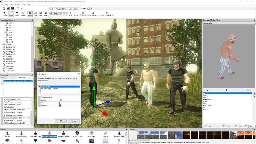Toggle the Looped checkbox
The width and height of the screenshot is (256, 144).
[x=60, y=103]
